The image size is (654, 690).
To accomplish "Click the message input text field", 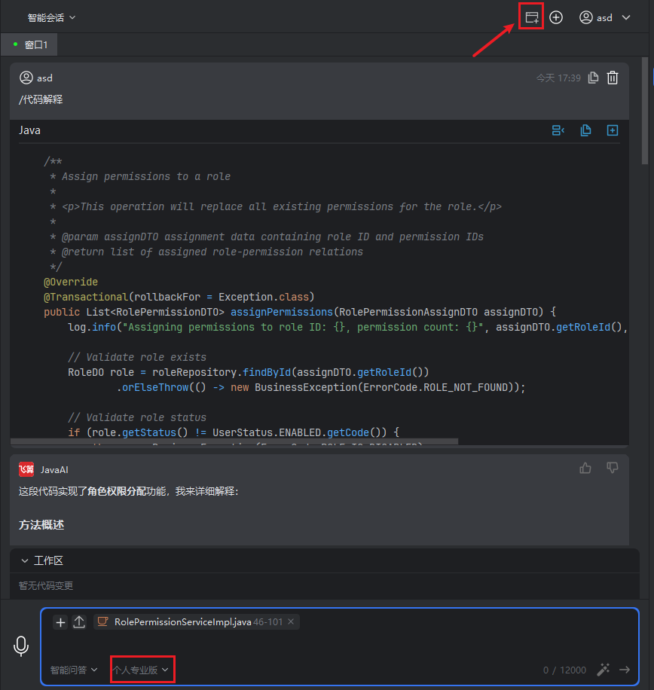I will click(x=339, y=644).
